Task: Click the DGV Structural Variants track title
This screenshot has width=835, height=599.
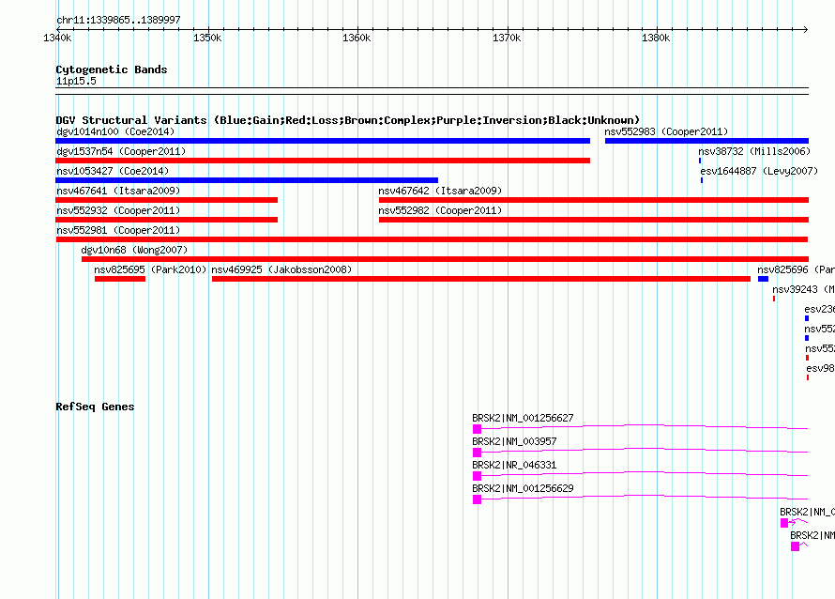Action: click(348, 120)
